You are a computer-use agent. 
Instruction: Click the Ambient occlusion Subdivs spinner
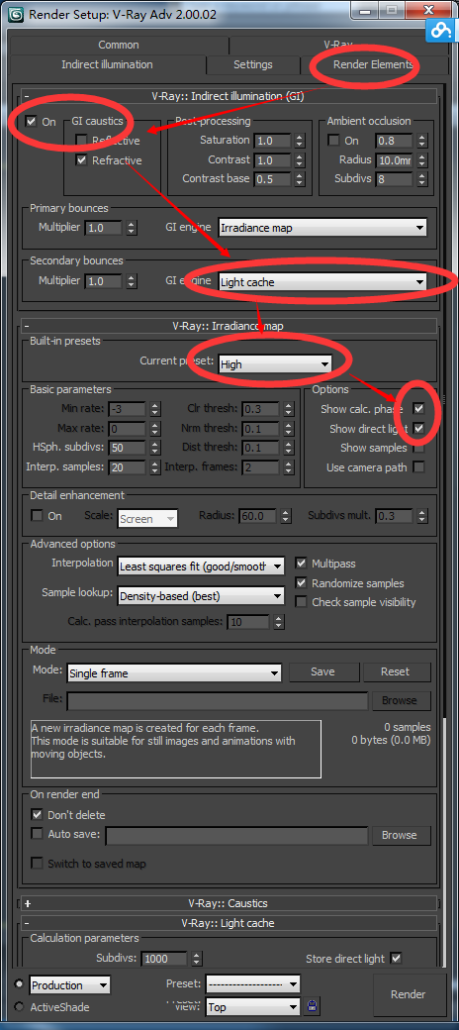point(421,178)
